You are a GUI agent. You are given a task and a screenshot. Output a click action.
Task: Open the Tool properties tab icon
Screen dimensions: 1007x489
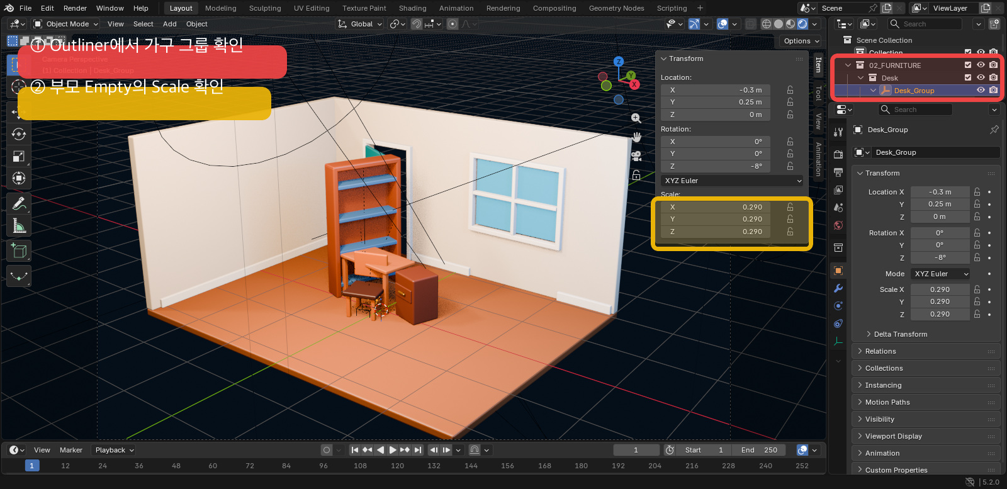point(838,132)
